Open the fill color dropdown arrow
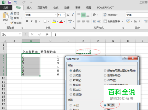This screenshot has height=110, width=148. 57,21
